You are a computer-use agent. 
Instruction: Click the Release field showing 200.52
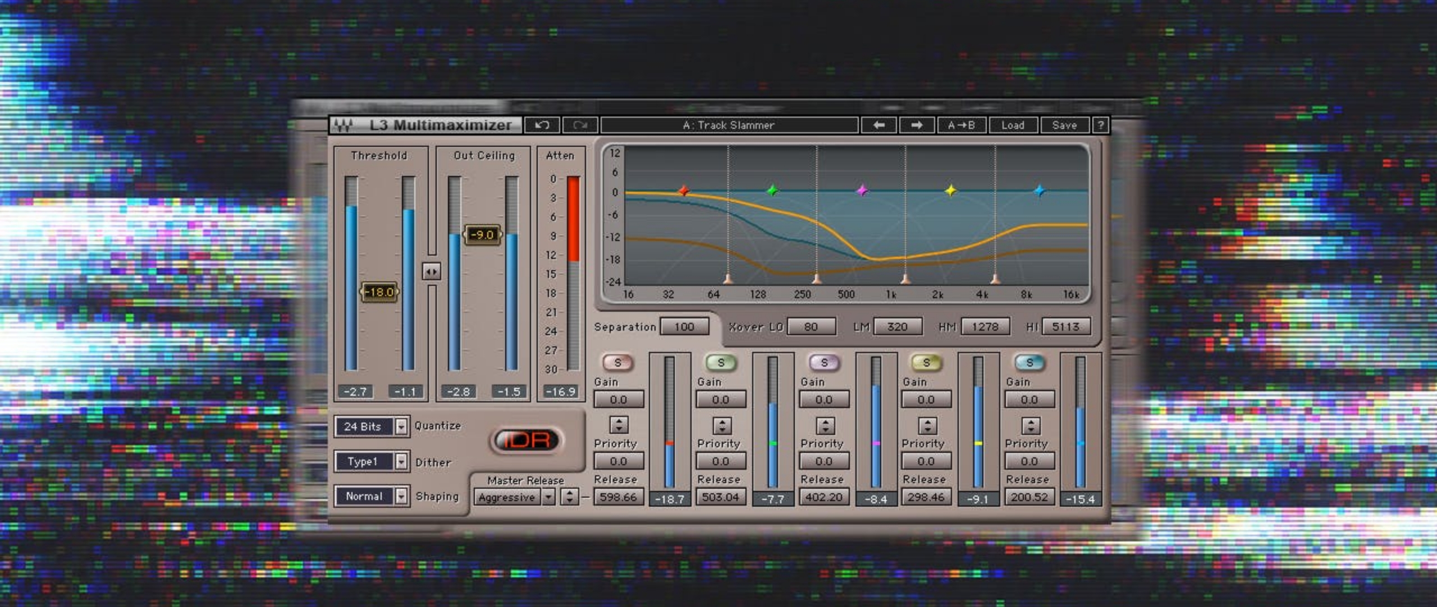[1029, 497]
